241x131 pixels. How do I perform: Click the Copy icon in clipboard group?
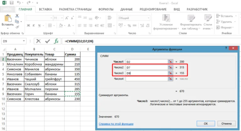(x=17, y=21)
